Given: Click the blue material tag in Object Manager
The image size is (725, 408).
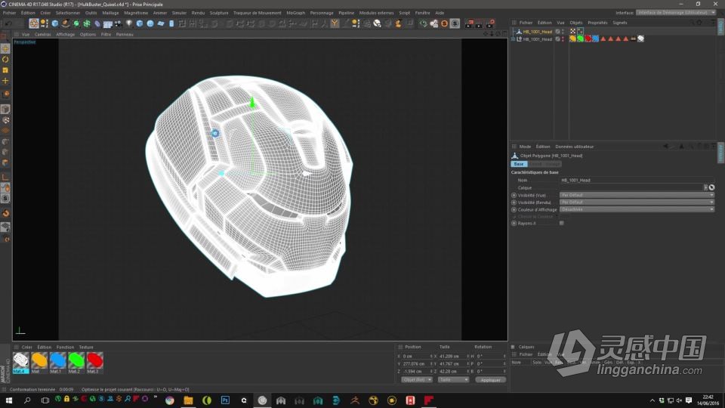Looking at the screenshot, I should click(x=596, y=39).
